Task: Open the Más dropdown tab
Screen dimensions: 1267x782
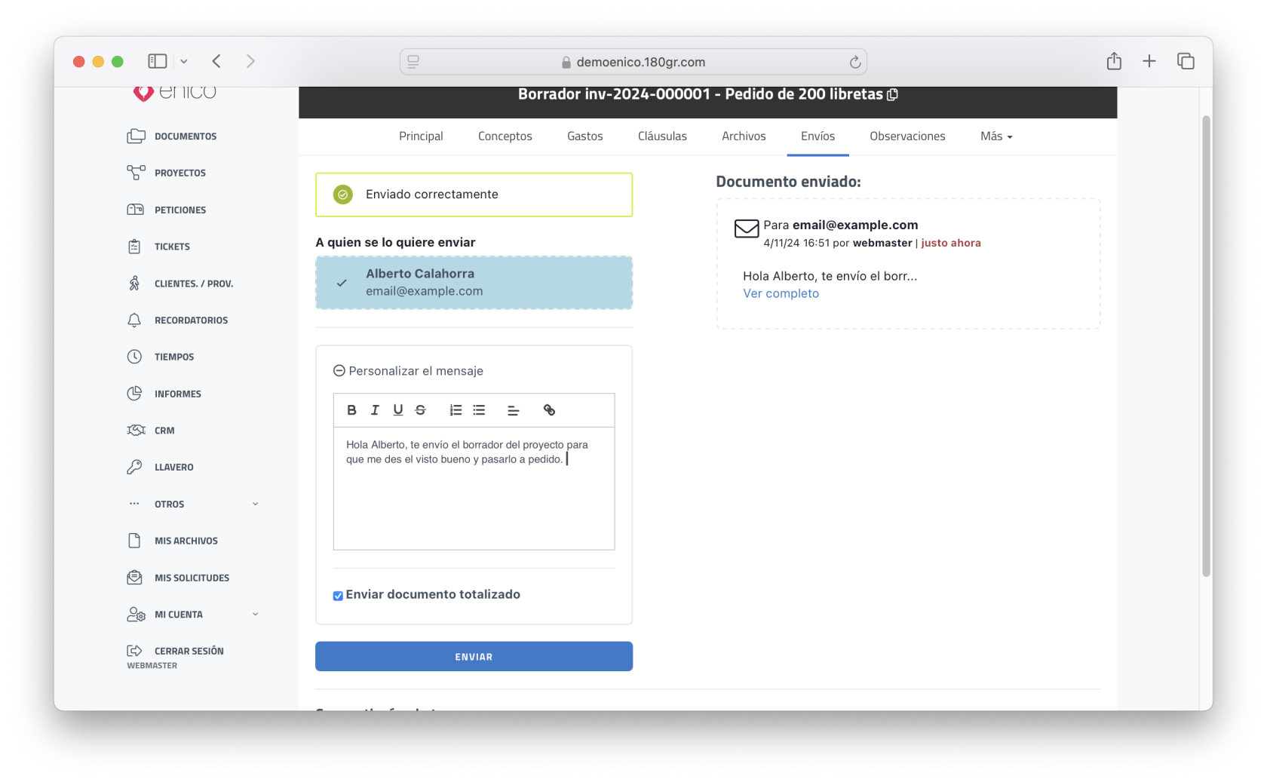Action: [995, 136]
